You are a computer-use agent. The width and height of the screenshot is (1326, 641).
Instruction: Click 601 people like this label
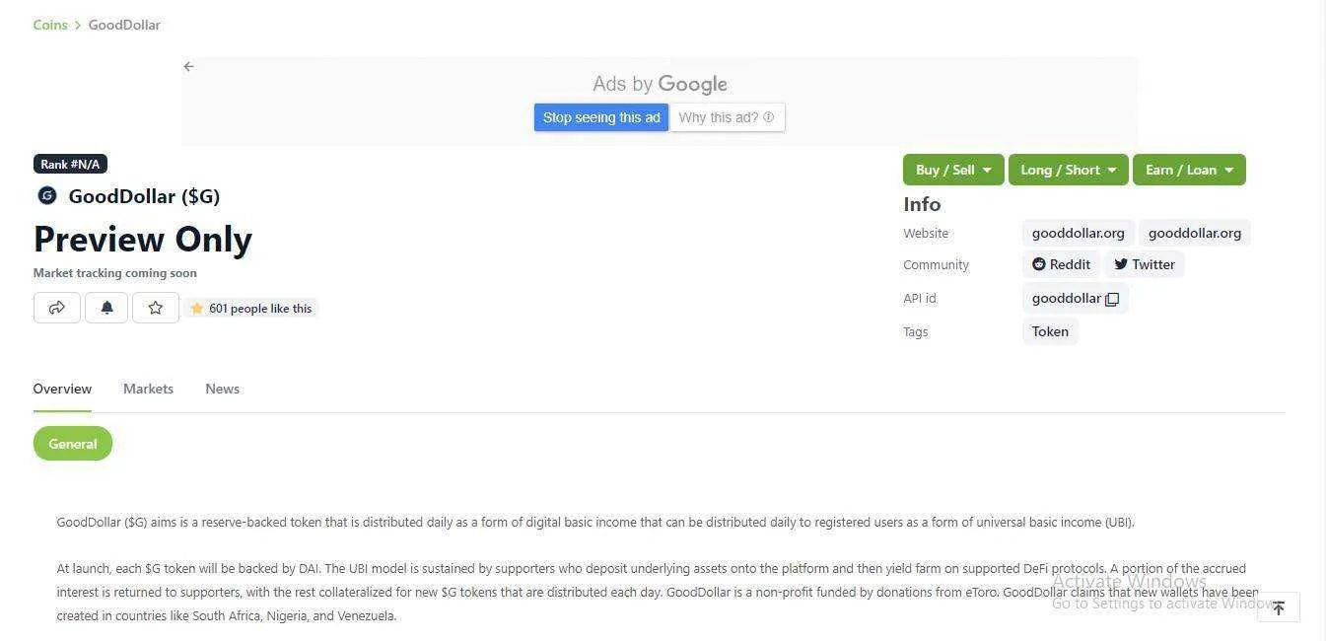pos(250,309)
